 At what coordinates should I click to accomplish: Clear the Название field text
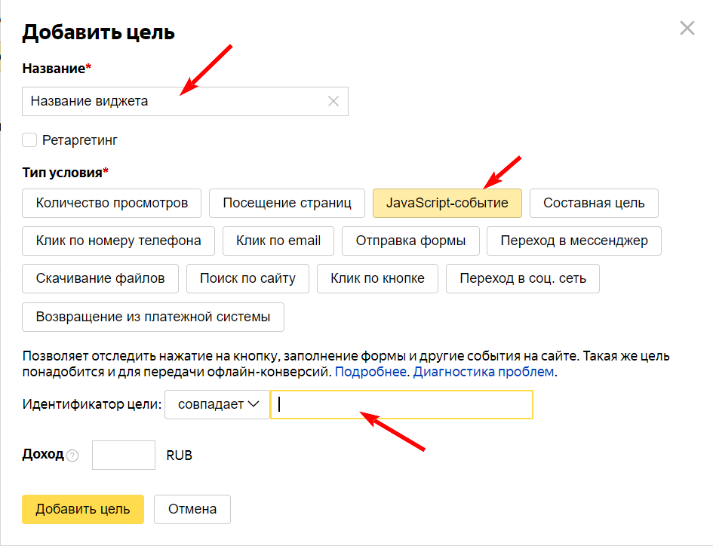[x=333, y=101]
